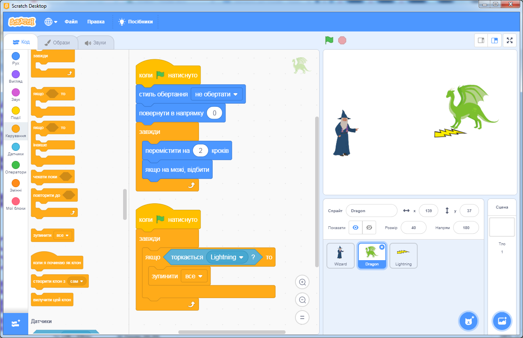Switch to the Образи tab
Screen dimensions: 523x338
57,43
